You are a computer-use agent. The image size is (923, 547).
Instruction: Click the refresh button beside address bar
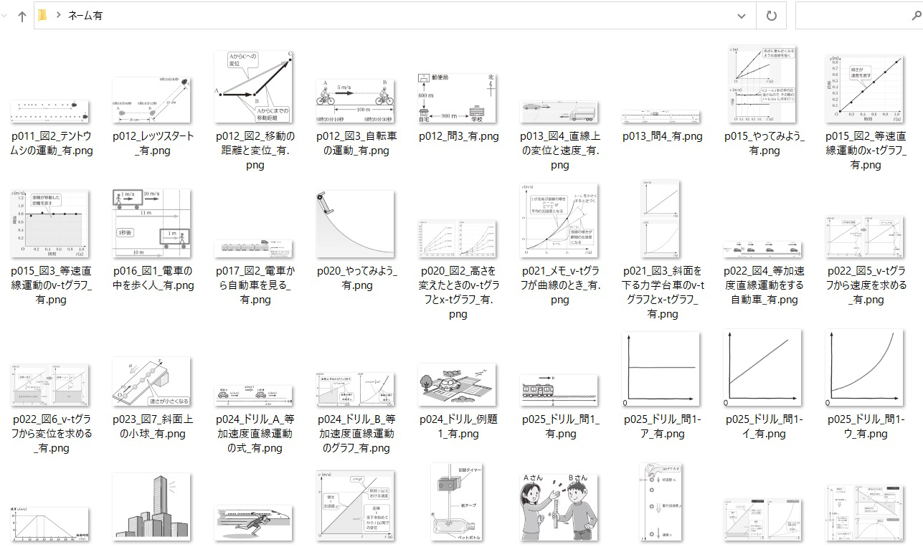(x=772, y=15)
